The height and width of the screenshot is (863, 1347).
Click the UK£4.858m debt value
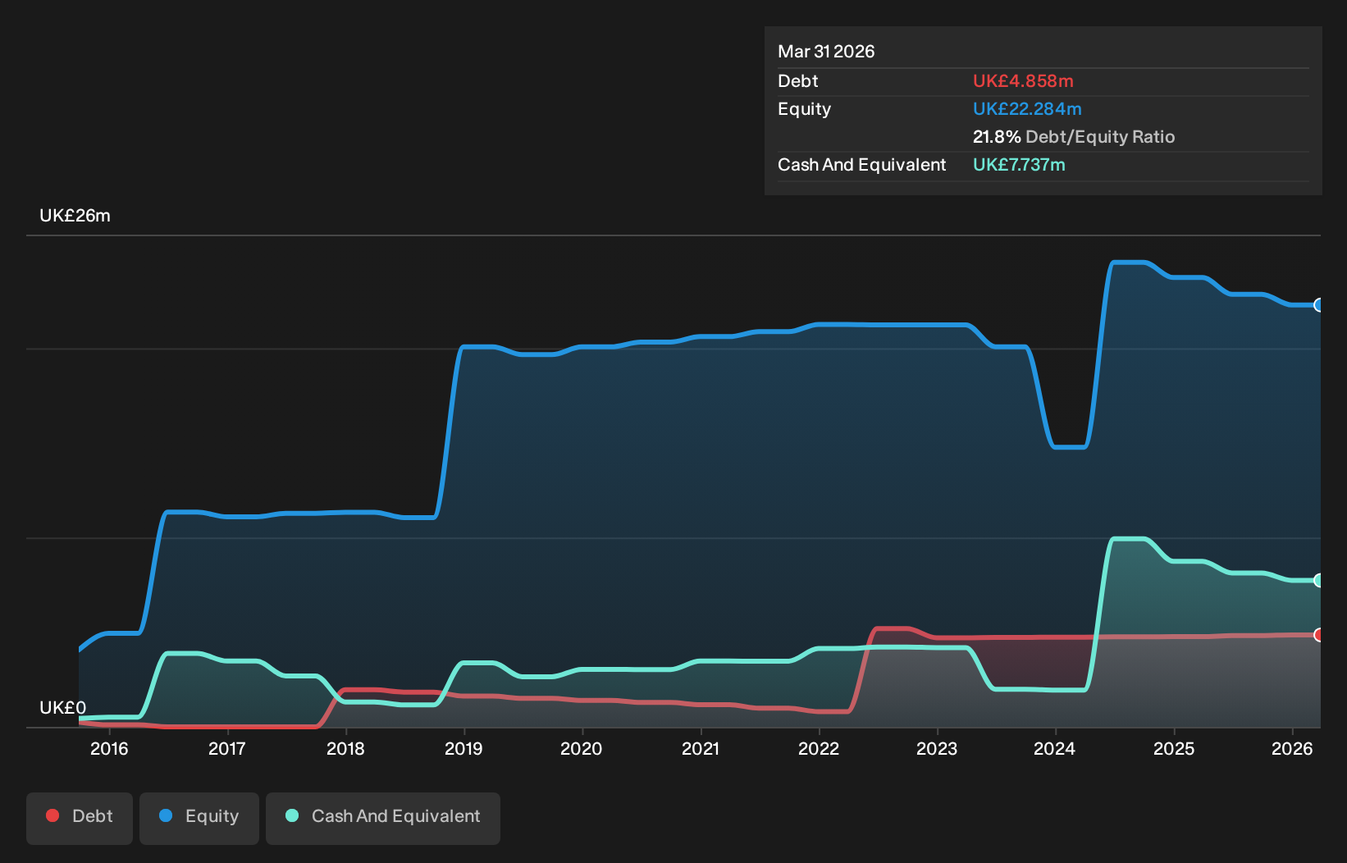[x=1023, y=81]
